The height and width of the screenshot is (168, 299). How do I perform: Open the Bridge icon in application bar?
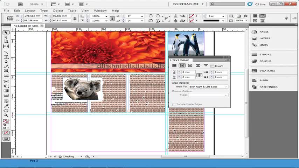click(20, 4)
